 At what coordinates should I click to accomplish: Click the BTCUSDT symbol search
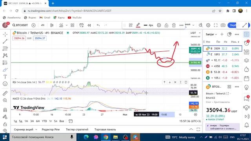click(20, 25)
